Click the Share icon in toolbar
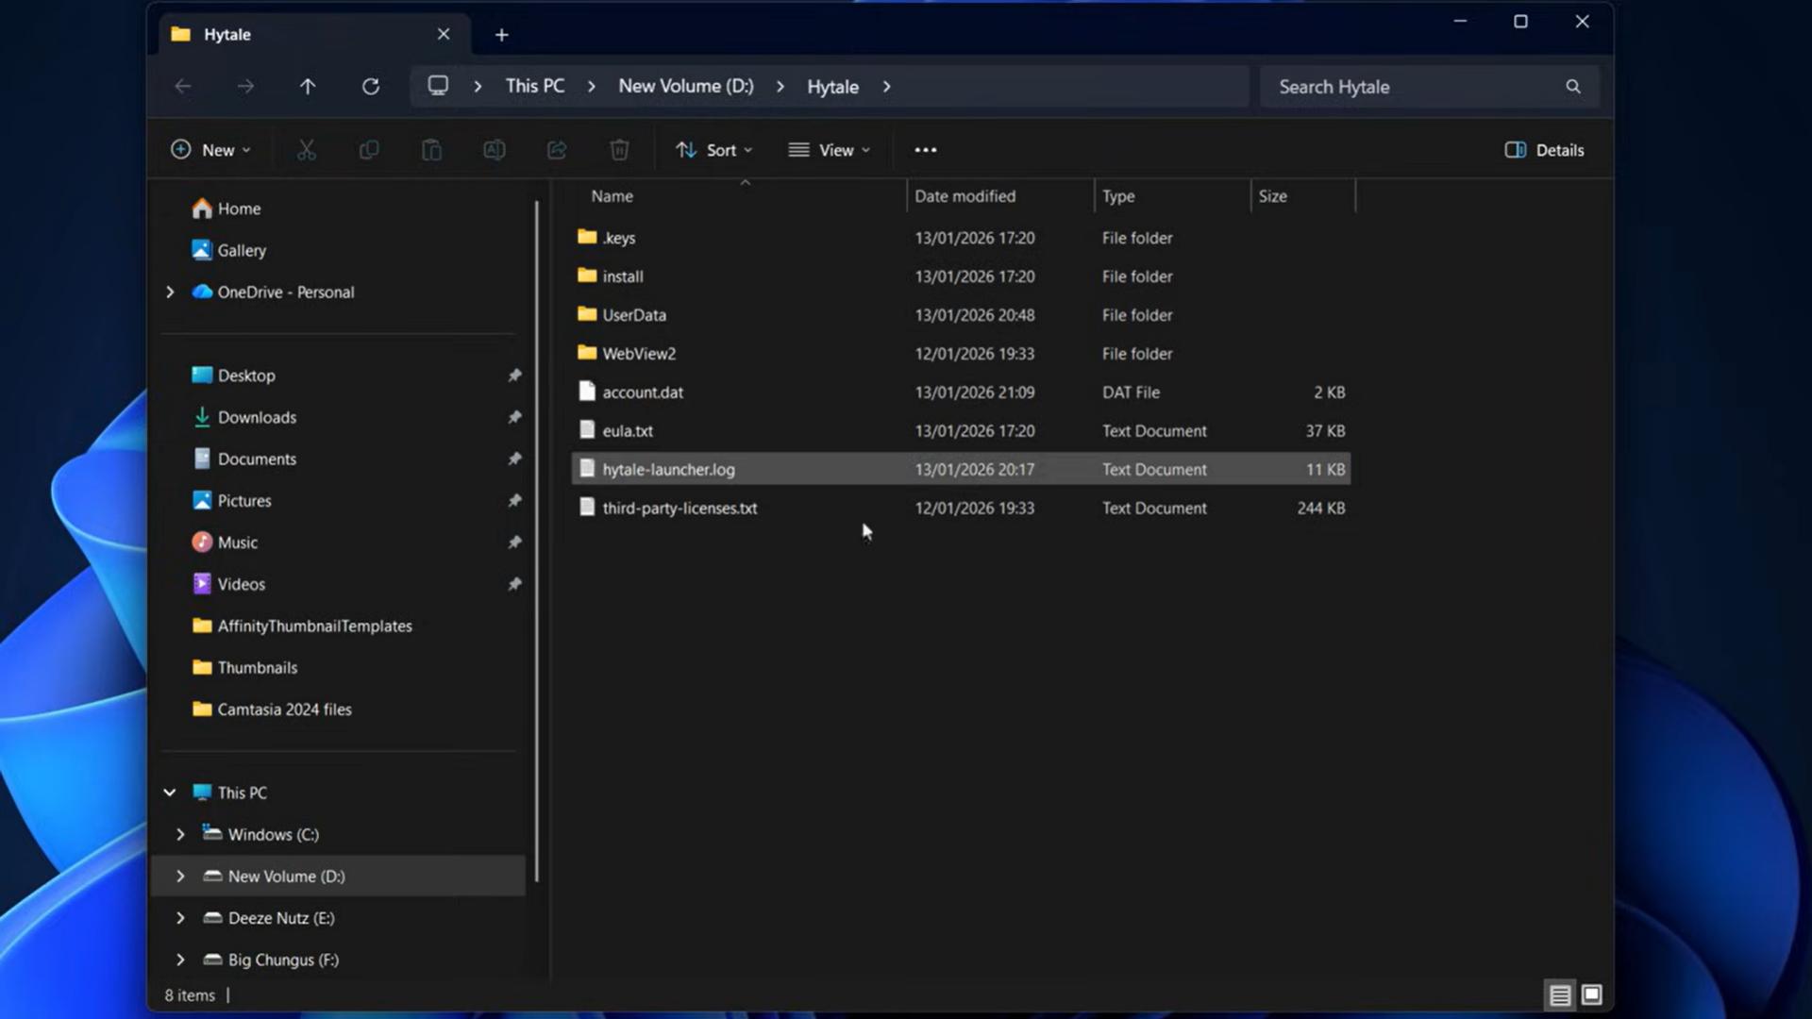 pos(557,150)
